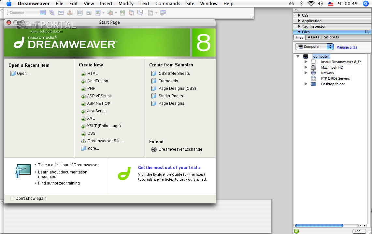Click the Hyperlink icon in the Insert bar
The image size is (372, 234).
52,13
